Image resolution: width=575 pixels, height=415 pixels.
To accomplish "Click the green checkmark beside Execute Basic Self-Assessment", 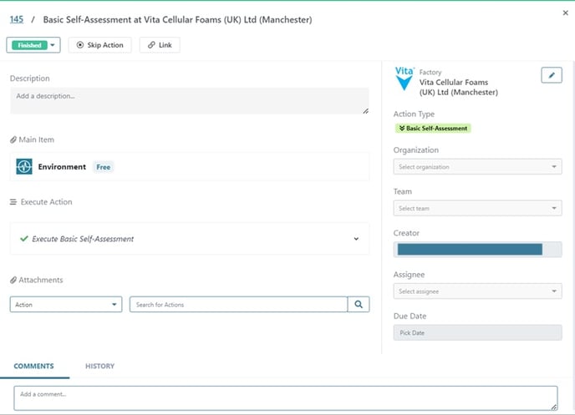I will (x=24, y=239).
